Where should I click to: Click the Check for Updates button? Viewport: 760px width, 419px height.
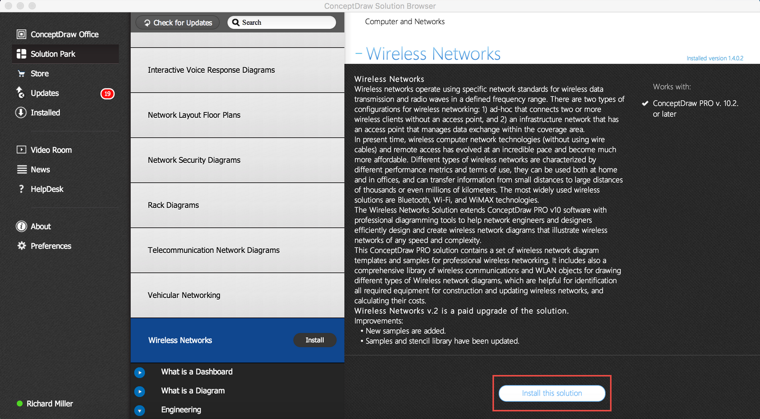click(x=178, y=23)
